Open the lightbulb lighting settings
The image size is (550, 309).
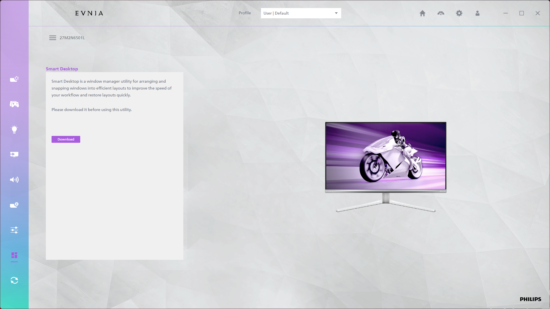pos(14,129)
